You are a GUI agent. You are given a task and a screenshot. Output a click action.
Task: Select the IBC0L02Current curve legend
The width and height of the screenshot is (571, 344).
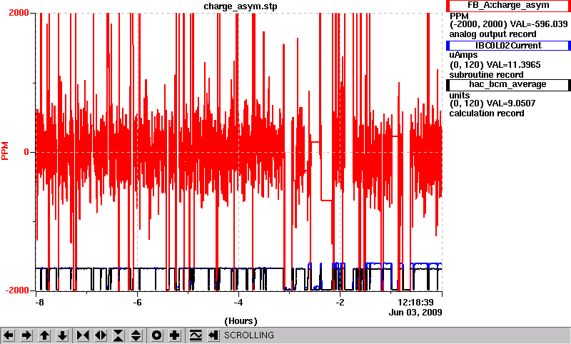508,46
